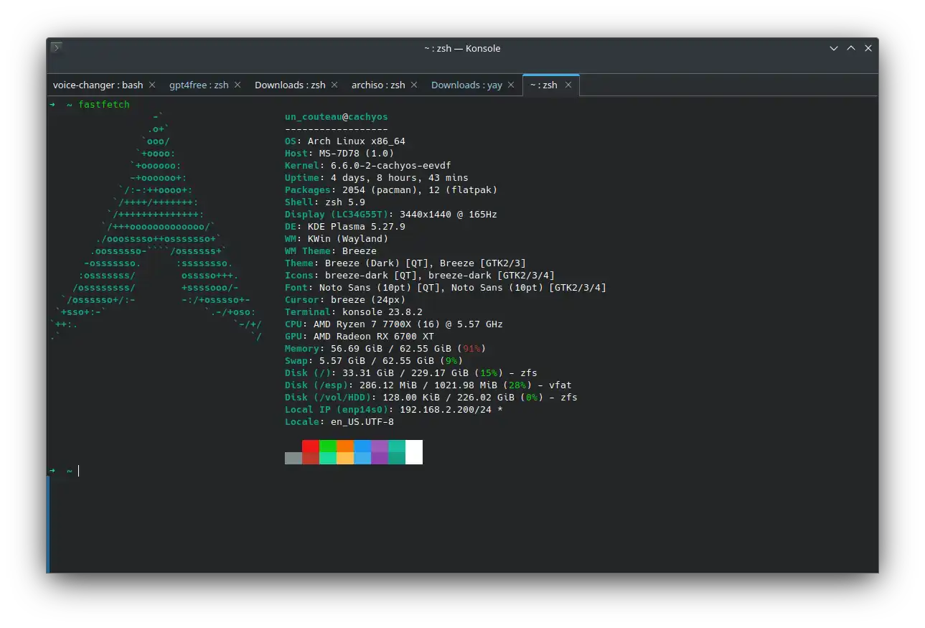
Task: Click the Arch ASCII art logo
Action: tap(156, 226)
